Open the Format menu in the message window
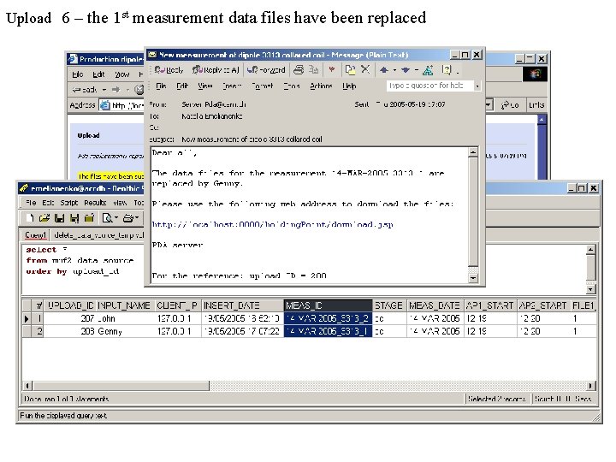616x462 pixels. [x=262, y=86]
